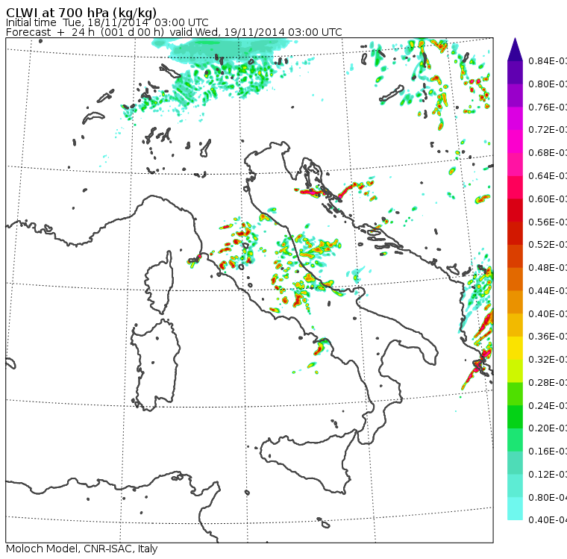Click the 0.12E-03 colorbar label

[x=548, y=475]
